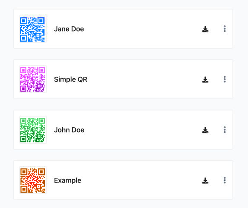This screenshot has width=248, height=208.
Task: Open the John Doe entry name
Action: coord(69,130)
